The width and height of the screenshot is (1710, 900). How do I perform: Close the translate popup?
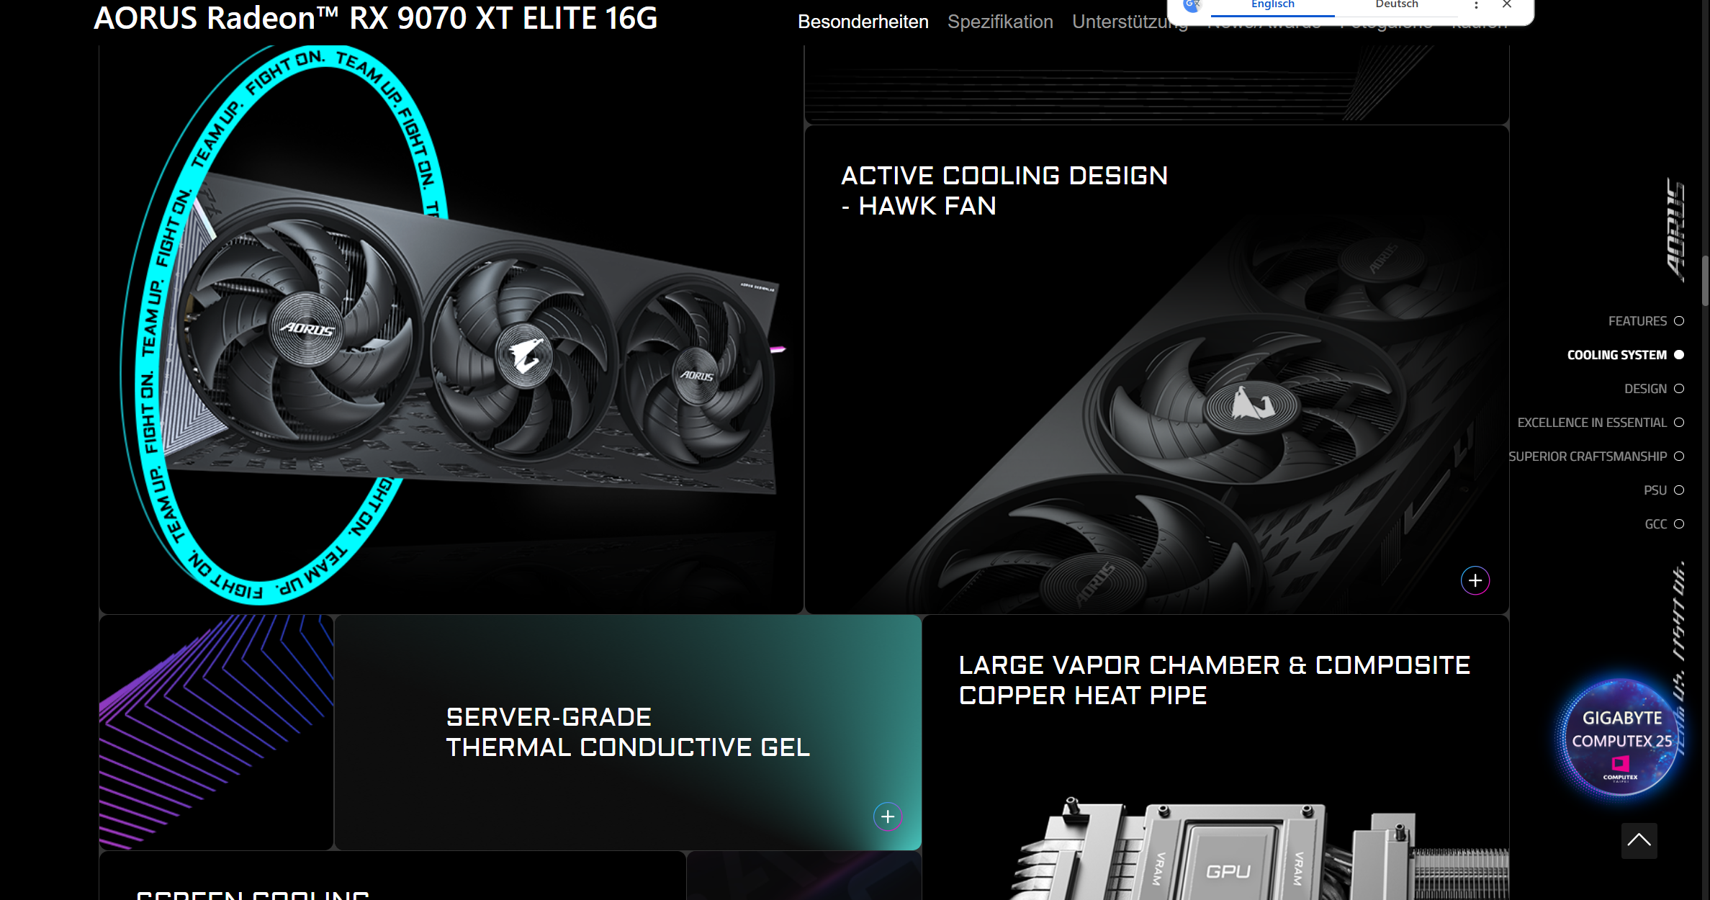coord(1506,4)
